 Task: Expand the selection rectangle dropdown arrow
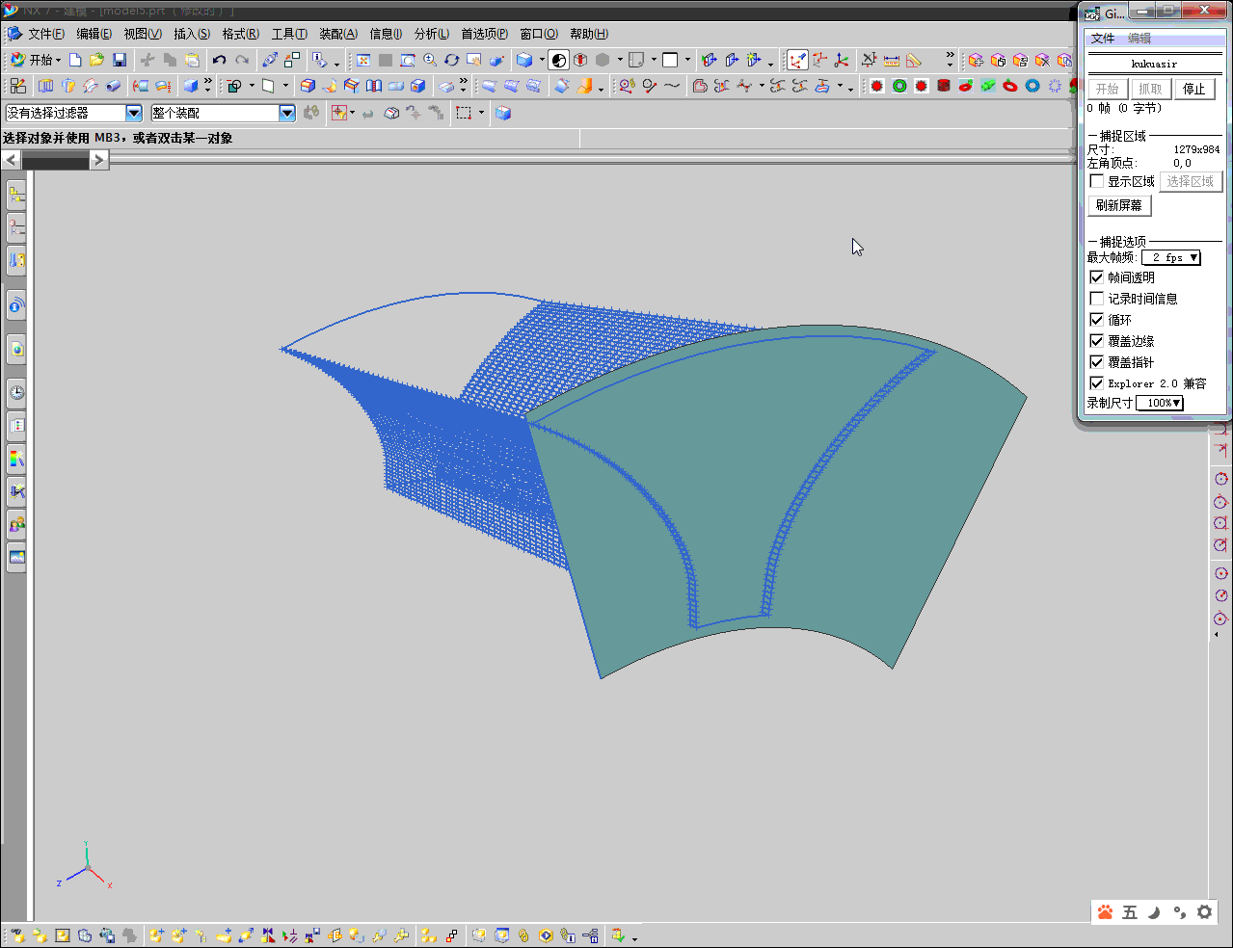pyautogui.click(x=481, y=113)
